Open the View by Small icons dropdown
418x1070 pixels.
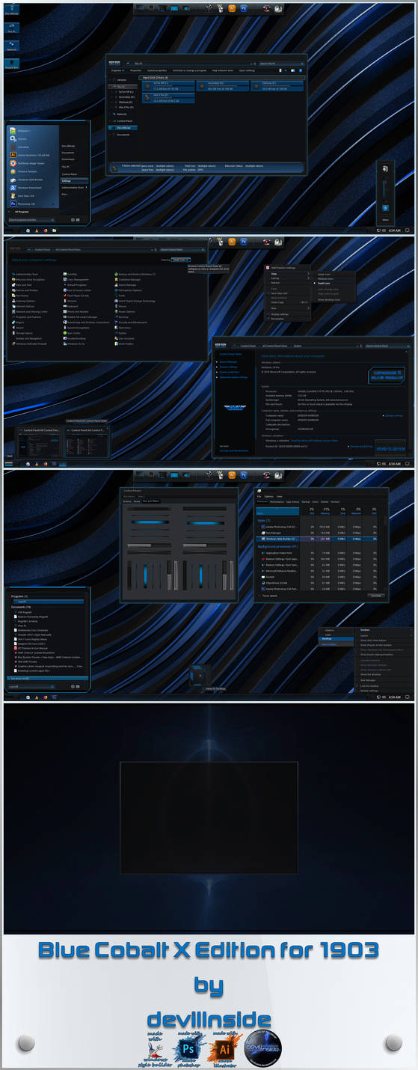coord(180,260)
